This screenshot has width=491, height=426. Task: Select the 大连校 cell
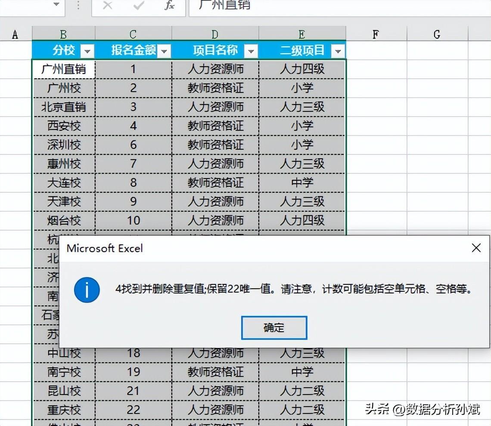pos(63,182)
